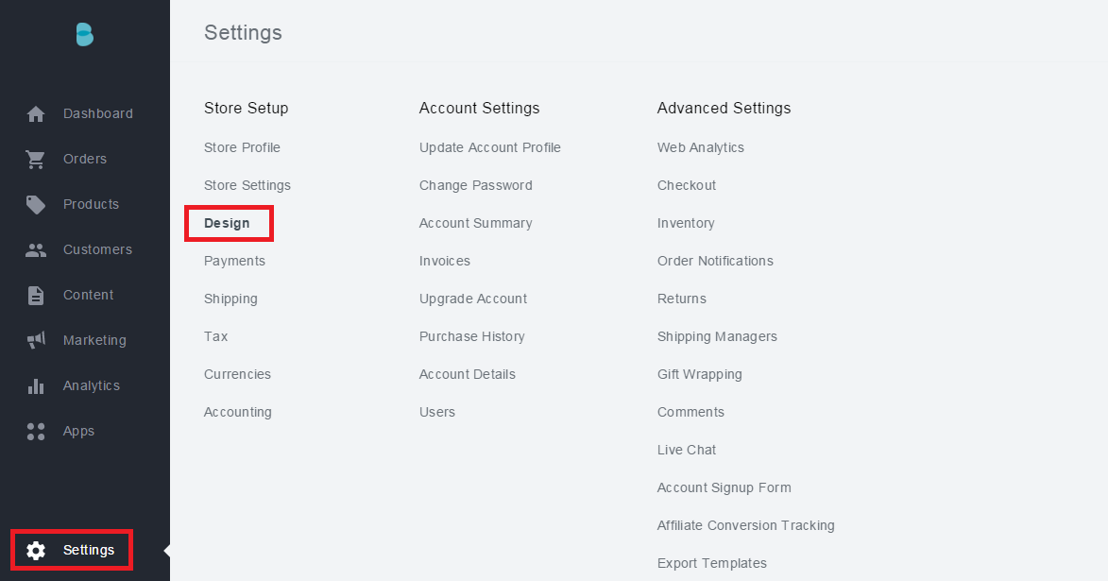Screen dimensions: 1108x581
Task: Click the Bigcommerce logo icon
Action: coord(85,35)
